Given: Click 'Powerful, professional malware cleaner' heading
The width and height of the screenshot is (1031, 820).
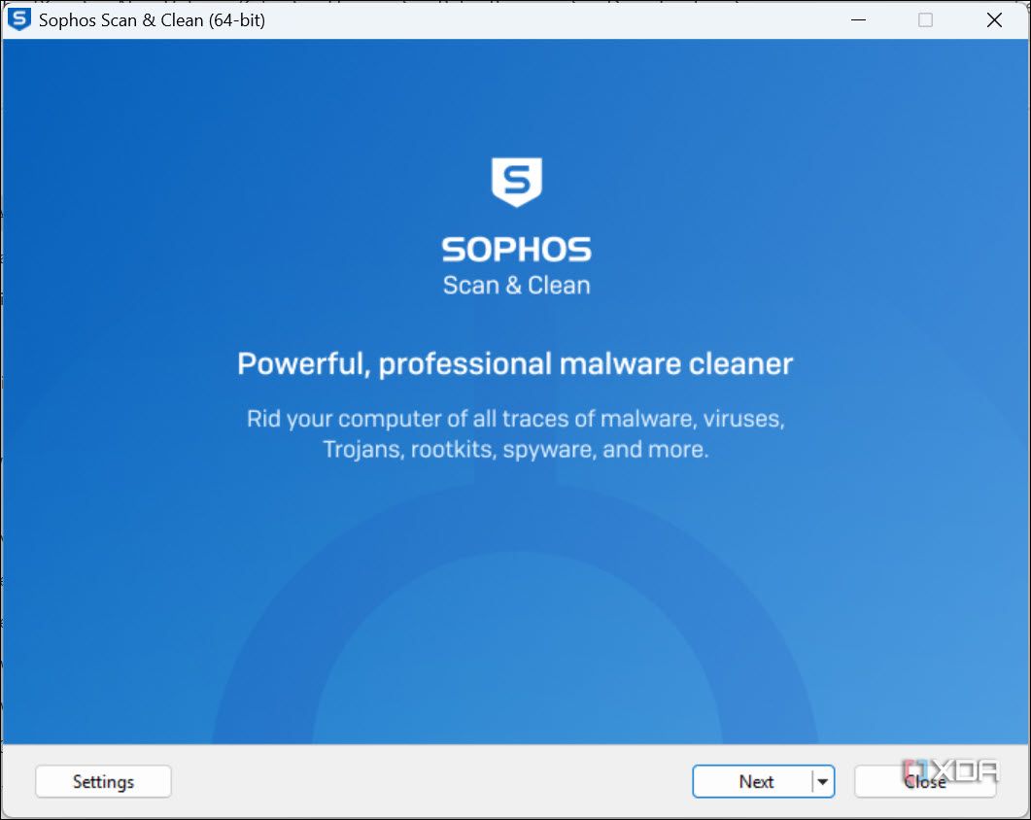Looking at the screenshot, I should (515, 363).
